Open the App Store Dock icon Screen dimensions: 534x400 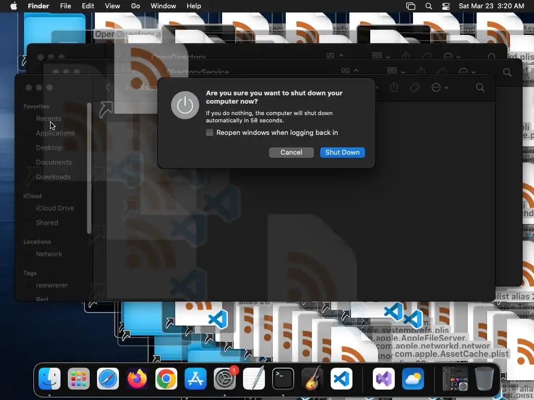point(196,379)
